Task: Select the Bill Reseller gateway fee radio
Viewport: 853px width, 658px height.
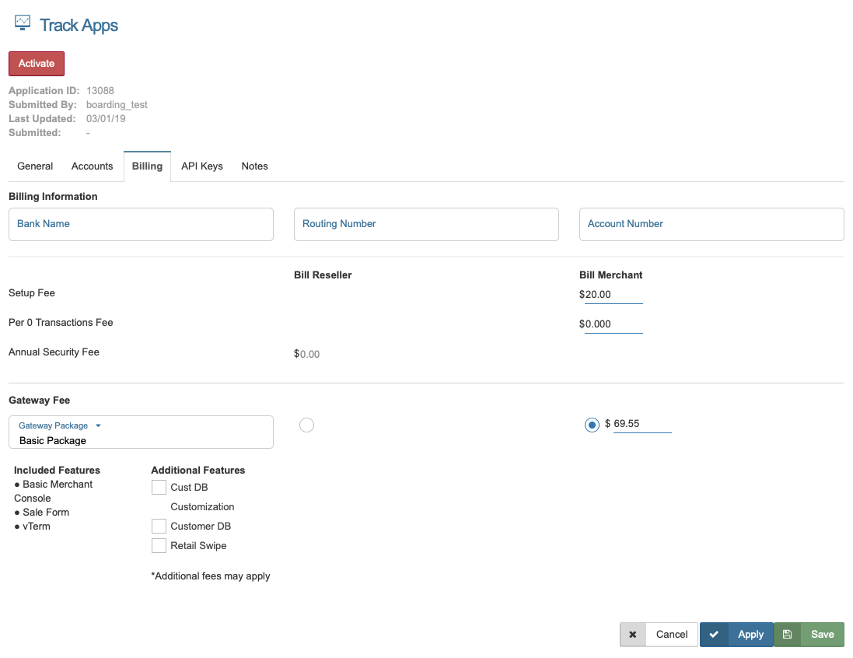Action: (x=306, y=425)
